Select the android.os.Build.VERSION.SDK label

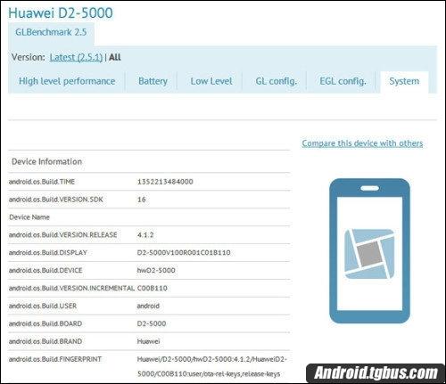pos(56,200)
